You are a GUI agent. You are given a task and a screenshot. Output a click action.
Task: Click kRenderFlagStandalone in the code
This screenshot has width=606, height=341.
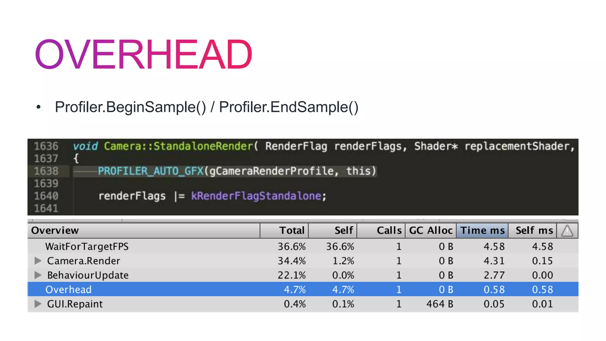(256, 196)
